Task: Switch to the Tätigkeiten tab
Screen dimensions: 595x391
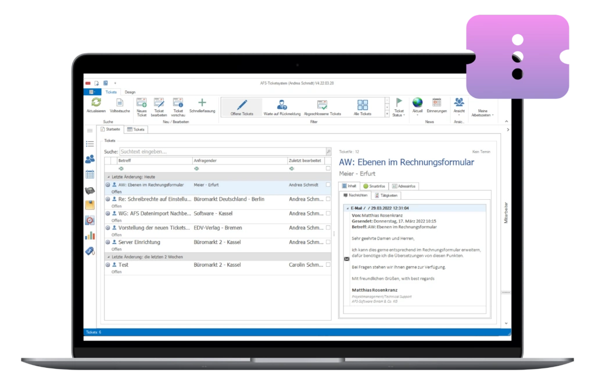Action: point(386,196)
